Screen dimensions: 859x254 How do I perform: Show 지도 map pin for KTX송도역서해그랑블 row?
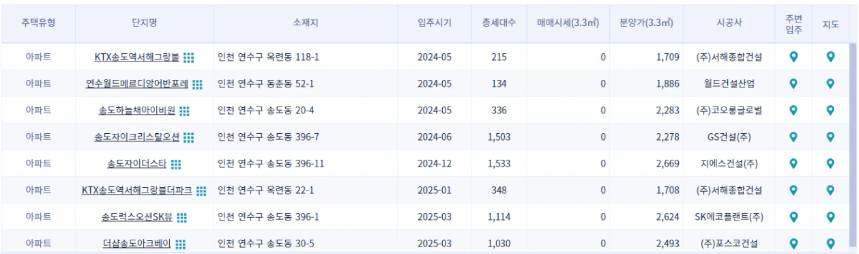[830, 57]
